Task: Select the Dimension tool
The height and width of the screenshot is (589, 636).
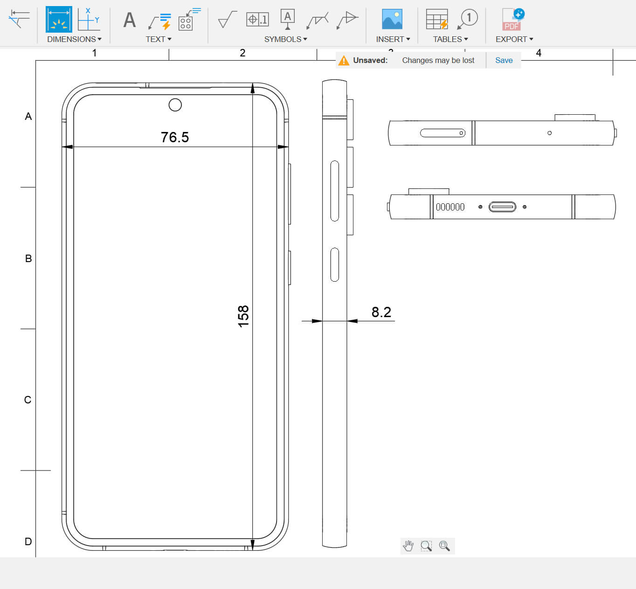Action: pyautogui.click(x=59, y=19)
